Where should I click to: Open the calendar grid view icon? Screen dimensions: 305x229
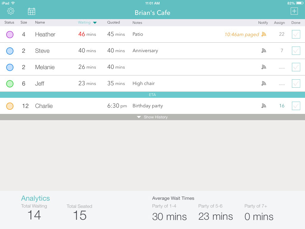pos(32,11)
